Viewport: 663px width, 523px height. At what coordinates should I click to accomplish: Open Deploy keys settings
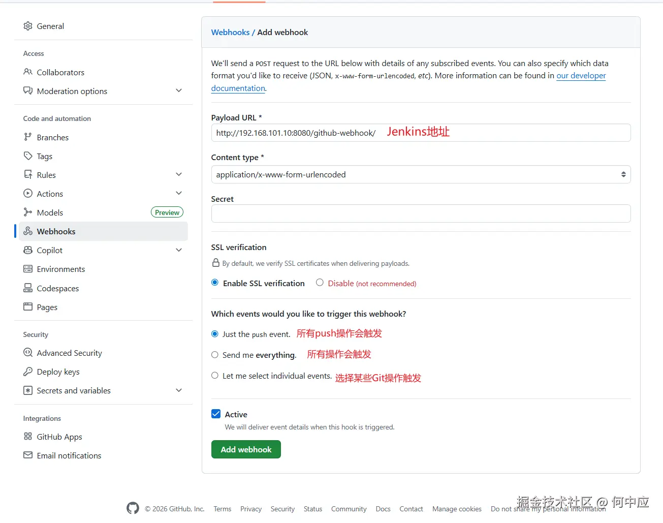coord(58,372)
